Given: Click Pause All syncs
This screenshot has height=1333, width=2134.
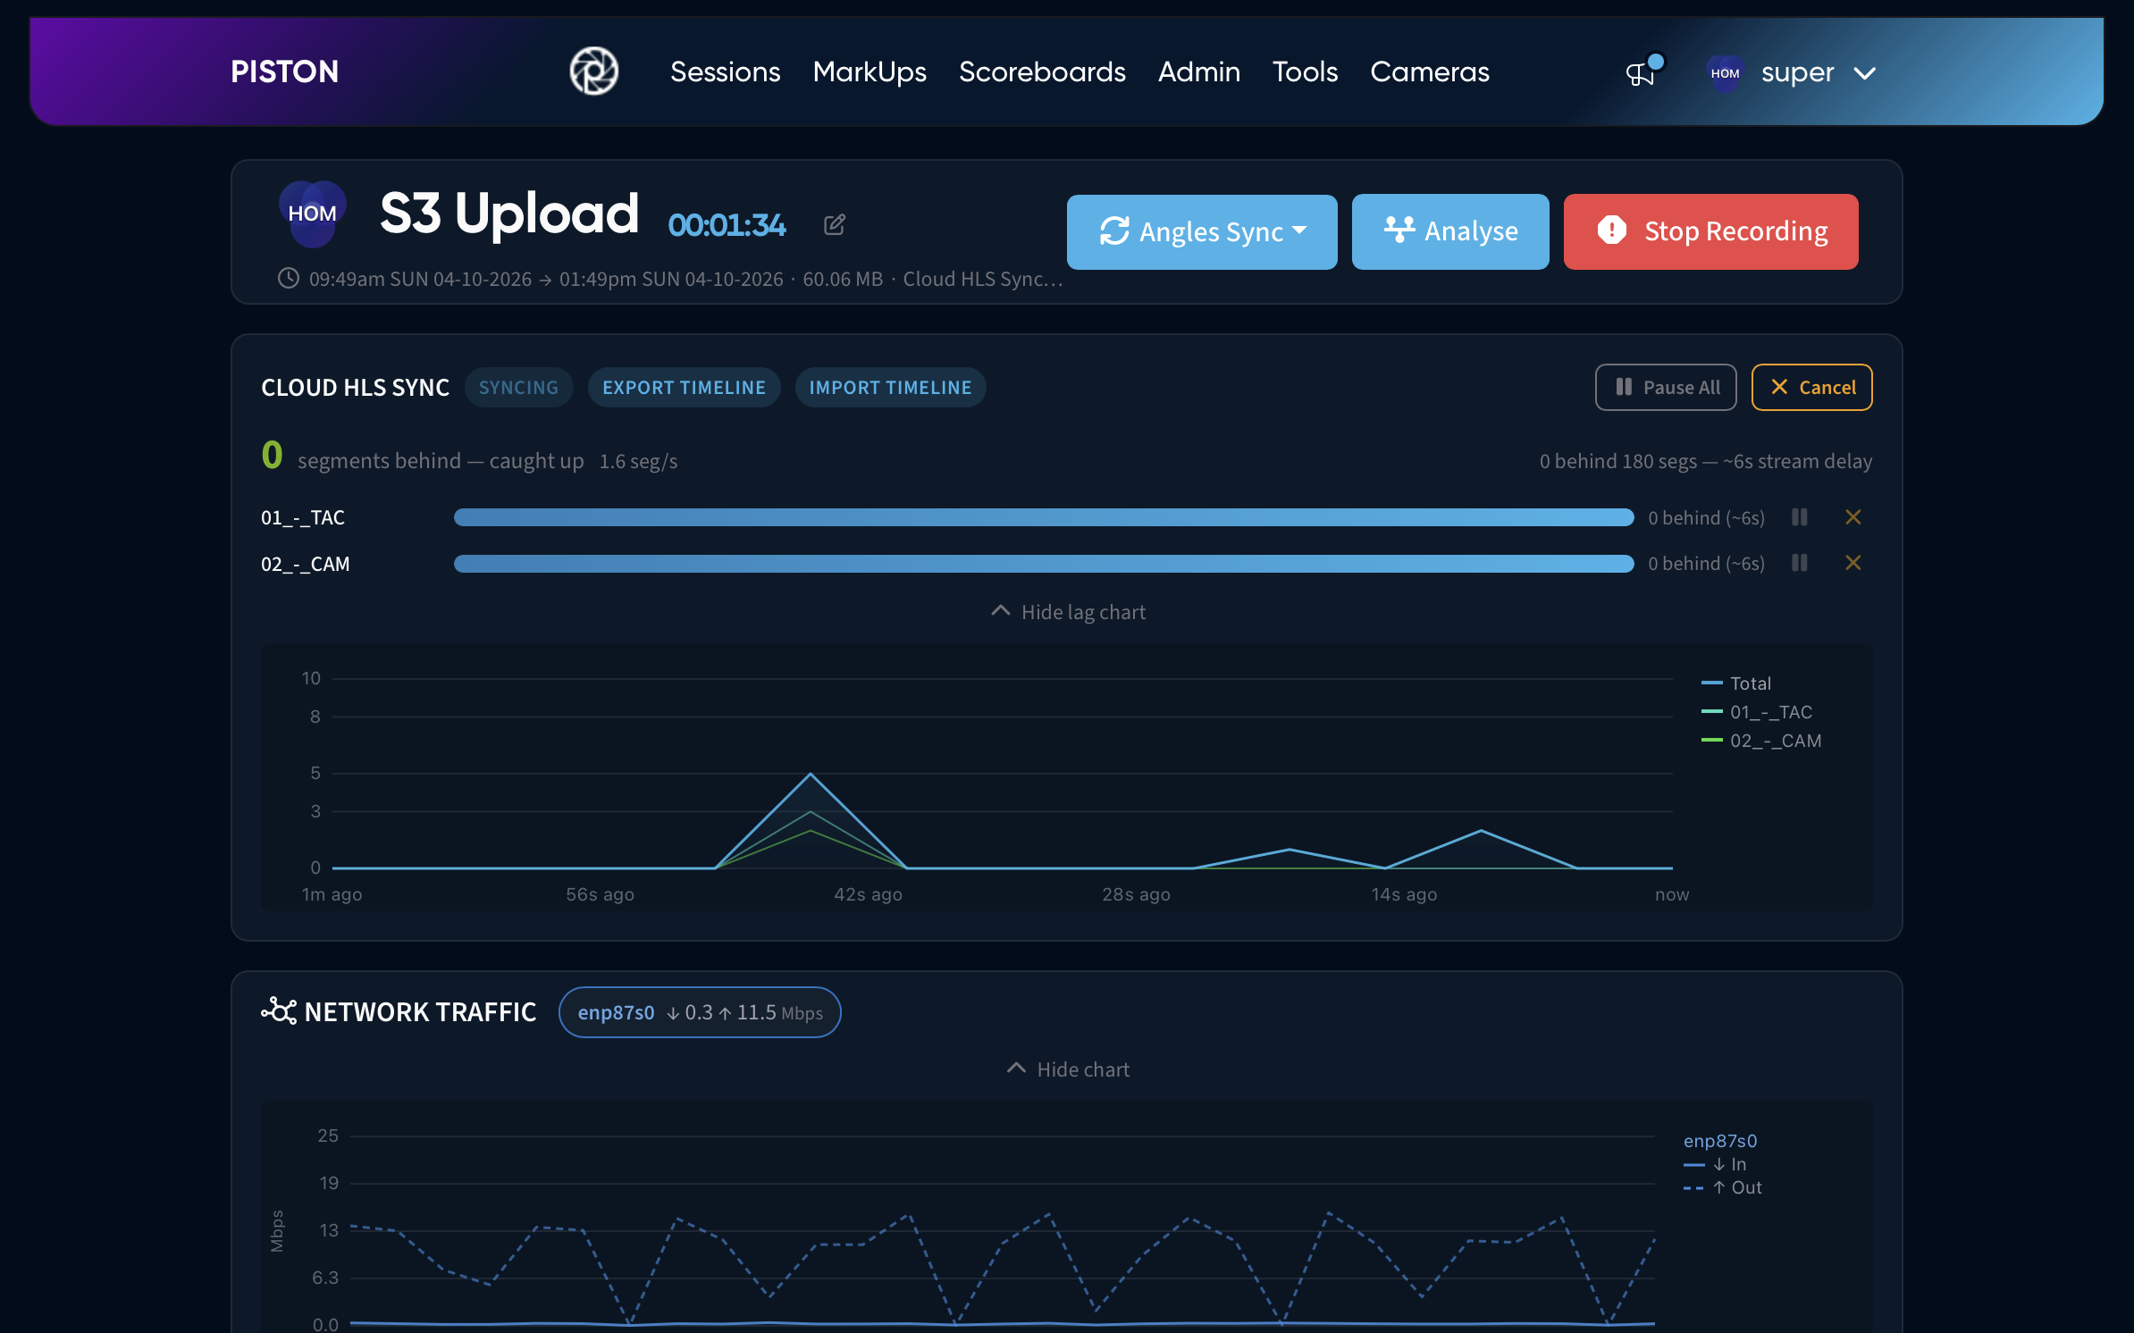Looking at the screenshot, I should (x=1666, y=387).
